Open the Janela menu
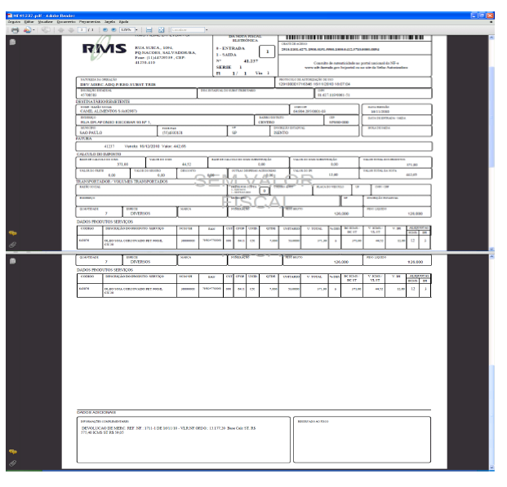 tap(109, 22)
